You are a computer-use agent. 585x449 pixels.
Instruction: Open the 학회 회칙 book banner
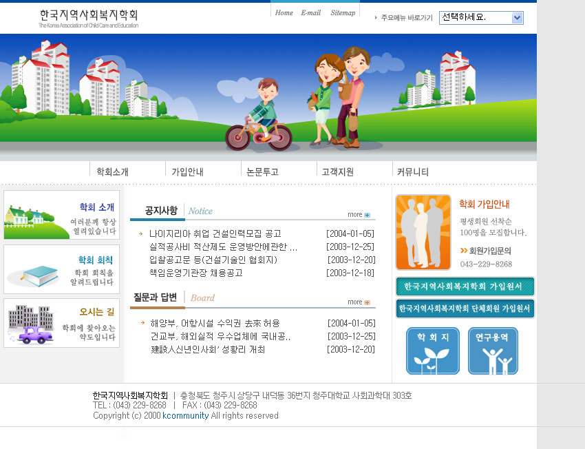61,269
